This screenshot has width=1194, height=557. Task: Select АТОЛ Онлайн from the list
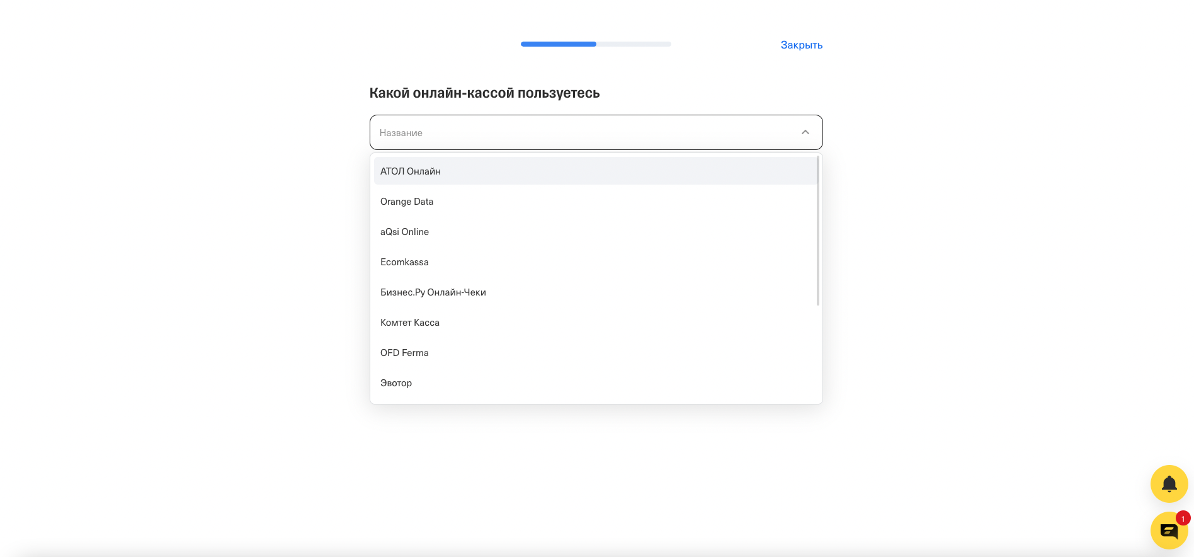(x=411, y=171)
